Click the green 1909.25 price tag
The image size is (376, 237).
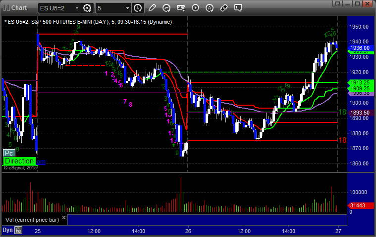click(361, 89)
